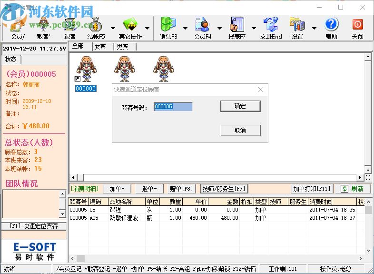Click the 其它操作 toolbar icon
374x274 pixels.
point(130,29)
